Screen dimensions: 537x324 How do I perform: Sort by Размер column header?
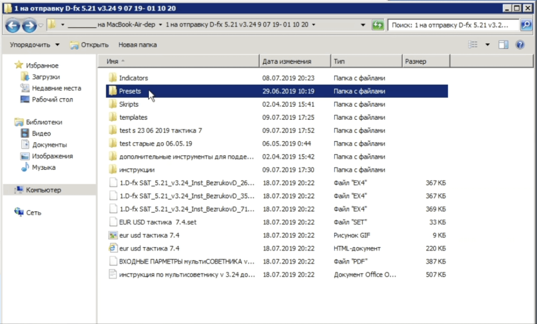[416, 61]
